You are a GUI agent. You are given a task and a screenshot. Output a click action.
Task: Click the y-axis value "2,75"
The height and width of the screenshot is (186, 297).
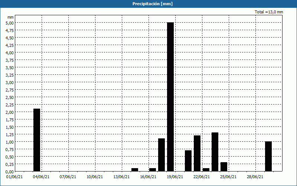click(x=10, y=90)
